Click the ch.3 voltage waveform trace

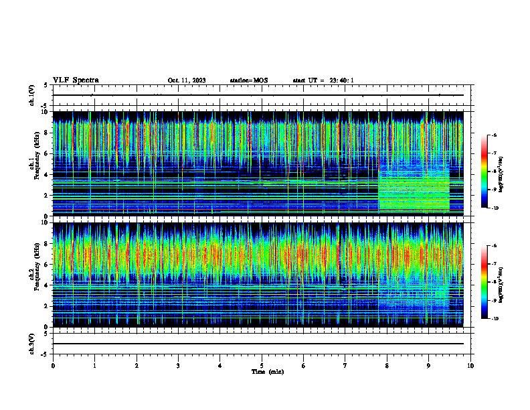(258, 344)
